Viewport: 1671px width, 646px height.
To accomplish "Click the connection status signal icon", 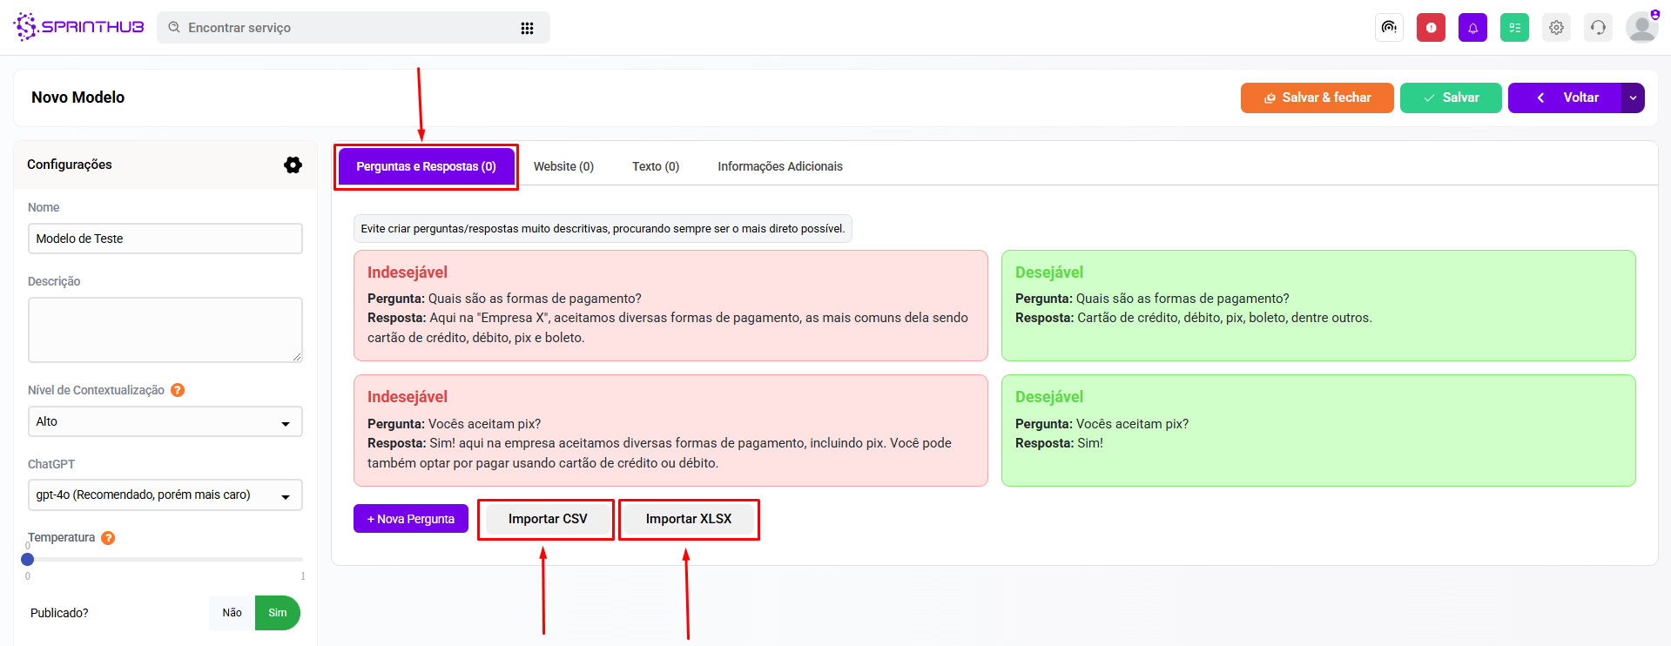I will pyautogui.click(x=1389, y=28).
